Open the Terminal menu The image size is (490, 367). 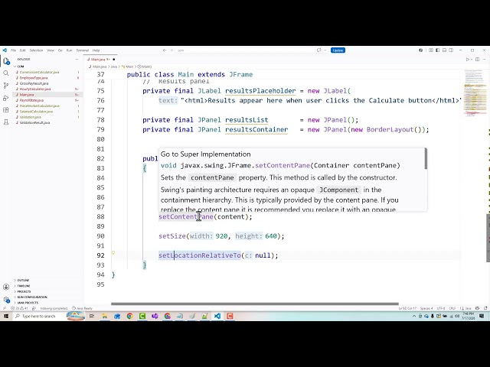(x=83, y=50)
